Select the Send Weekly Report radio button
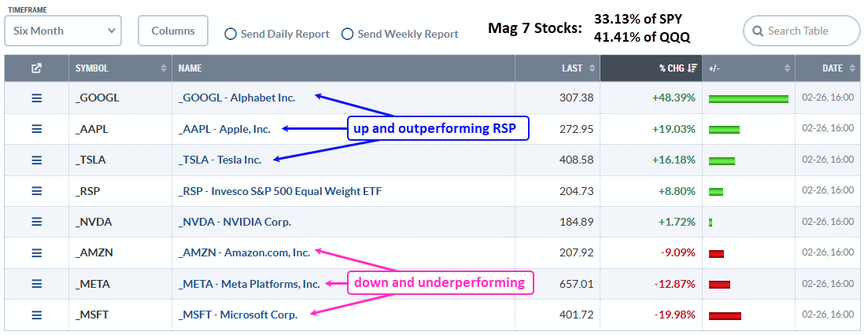This screenshot has width=864, height=335. point(347,34)
